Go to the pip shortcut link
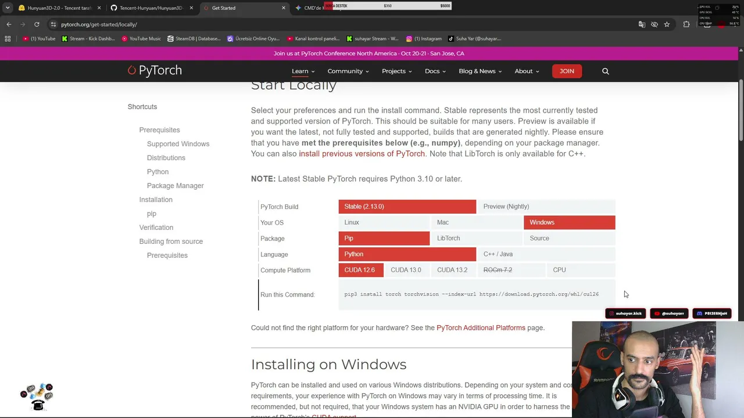The height and width of the screenshot is (418, 744). click(x=151, y=214)
